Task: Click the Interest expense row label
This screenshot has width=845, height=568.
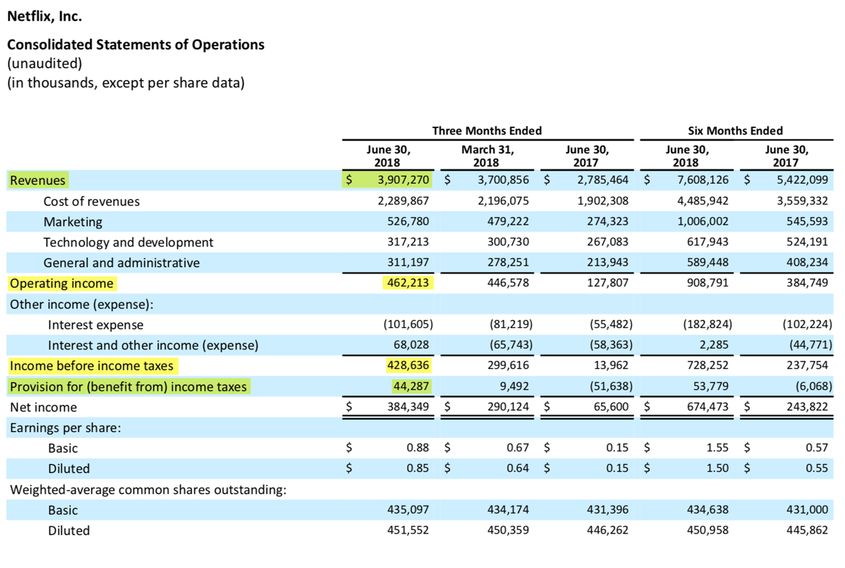Action: pyautogui.click(x=96, y=324)
